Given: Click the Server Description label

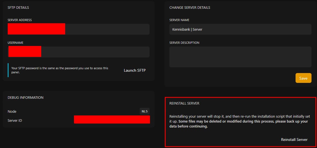Looking at the screenshot, I should tap(184, 43).
